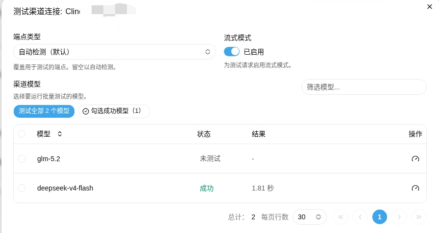Go to next page of results

click(399, 217)
